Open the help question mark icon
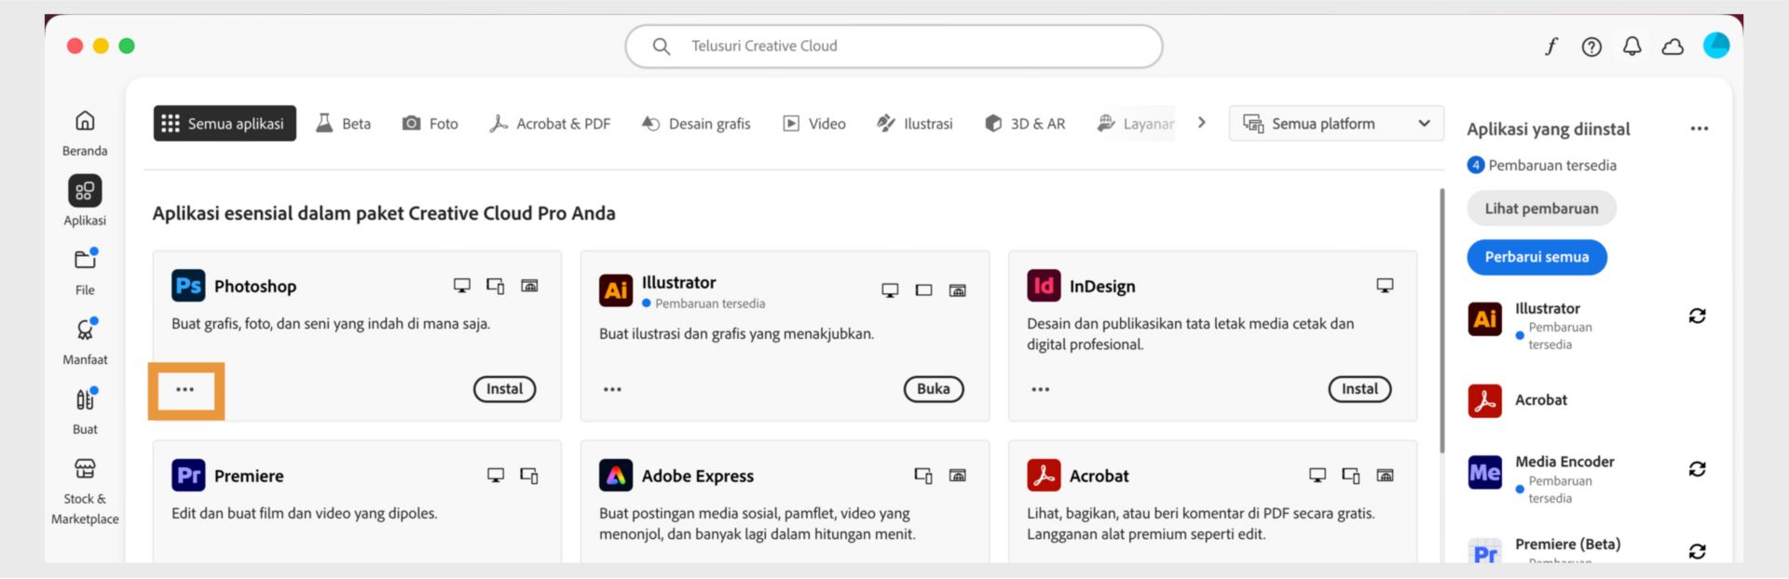The width and height of the screenshot is (1789, 579). click(1591, 47)
